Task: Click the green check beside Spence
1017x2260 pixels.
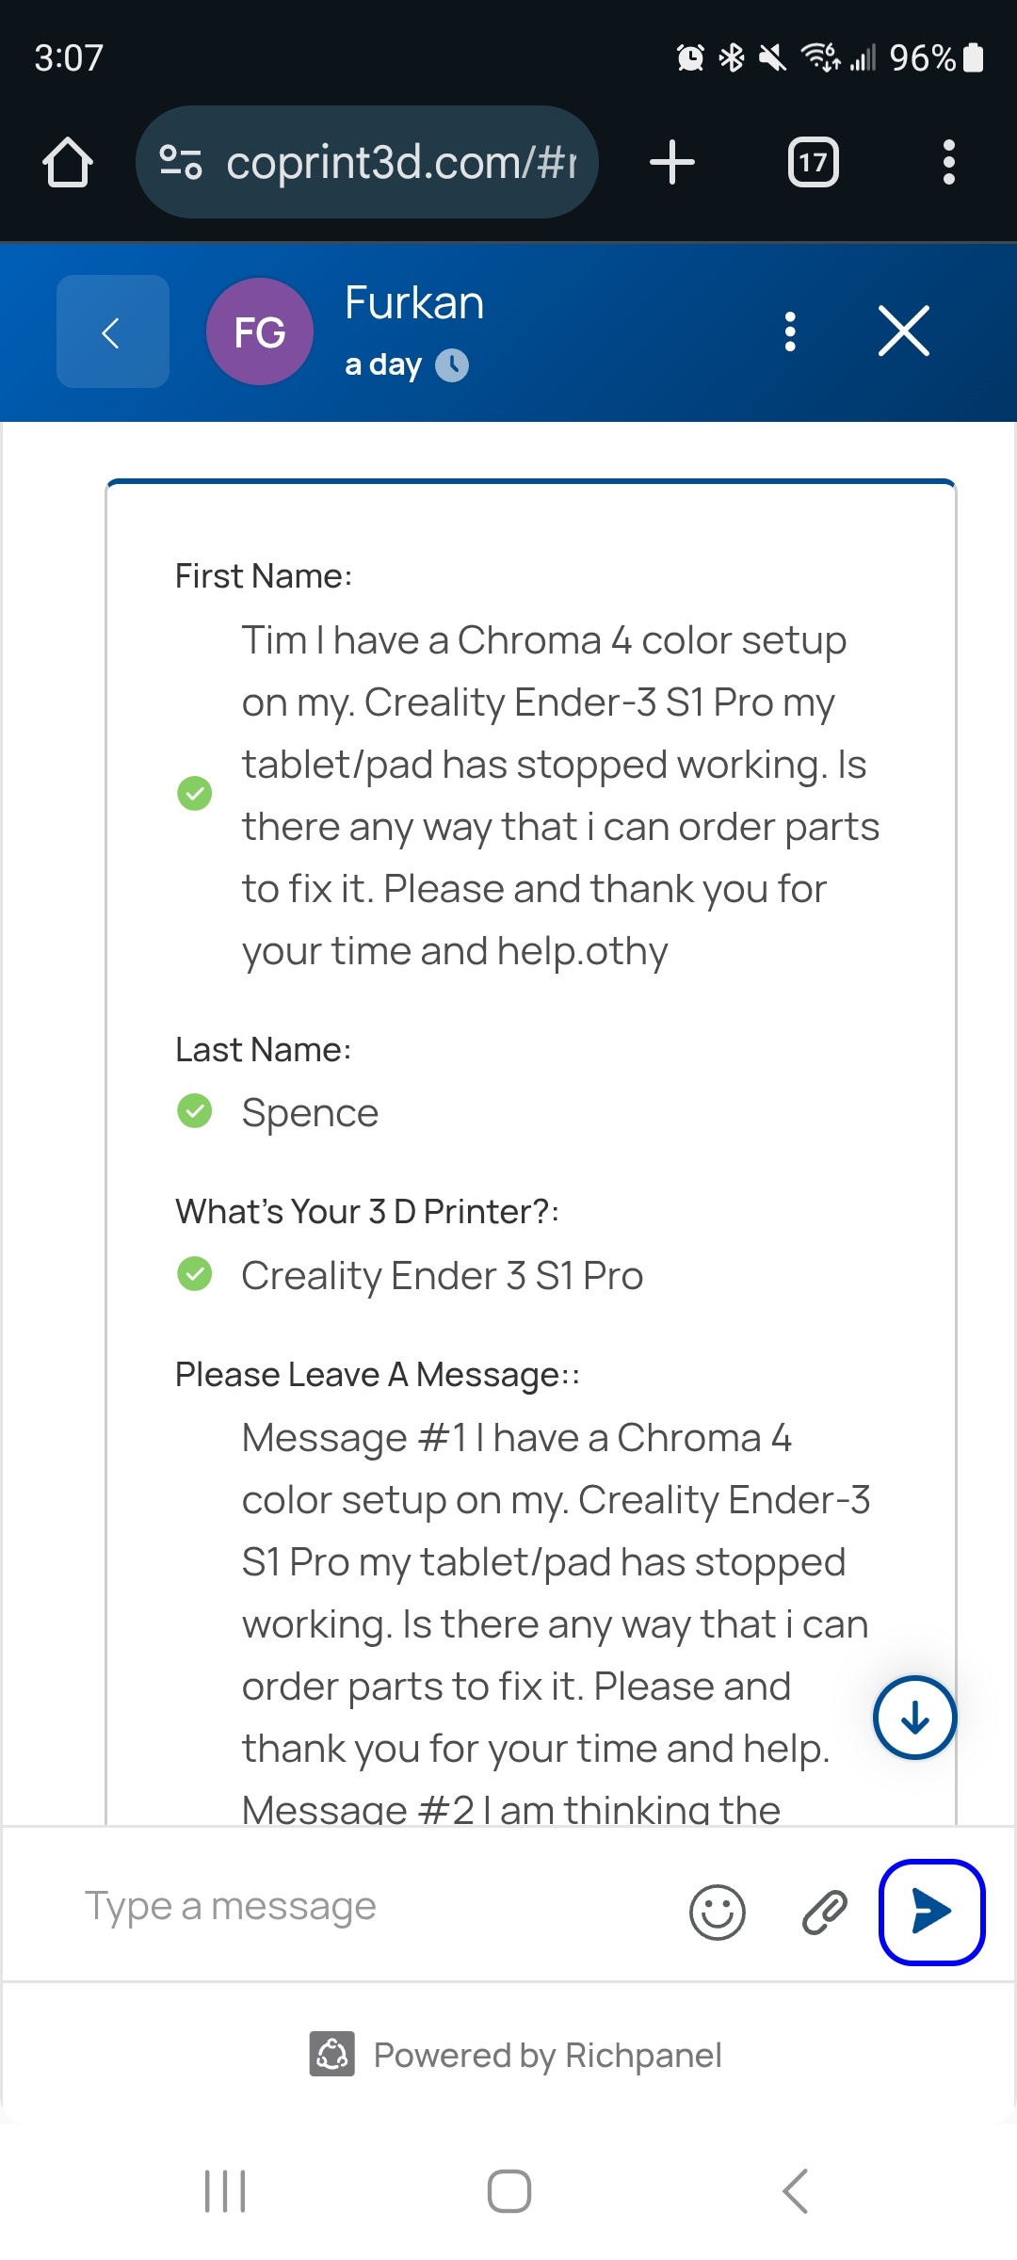Action: click(x=195, y=1111)
